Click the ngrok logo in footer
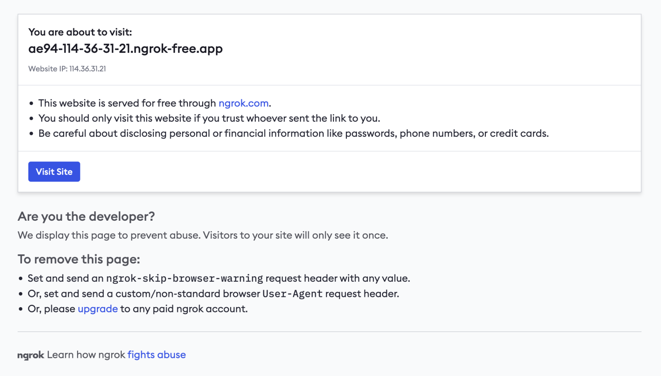Image resolution: width=661 pixels, height=376 pixels. [x=31, y=355]
